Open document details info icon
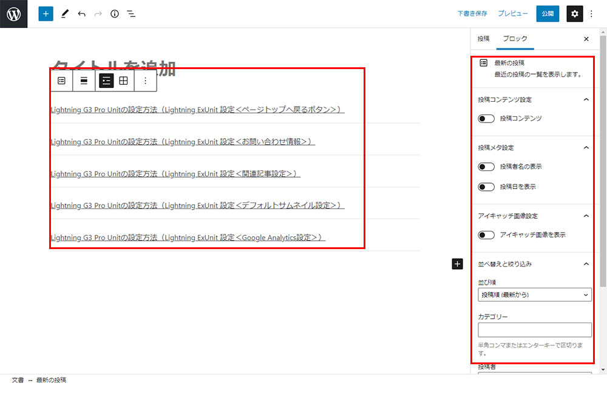The height and width of the screenshot is (400, 607). pyautogui.click(x=115, y=13)
